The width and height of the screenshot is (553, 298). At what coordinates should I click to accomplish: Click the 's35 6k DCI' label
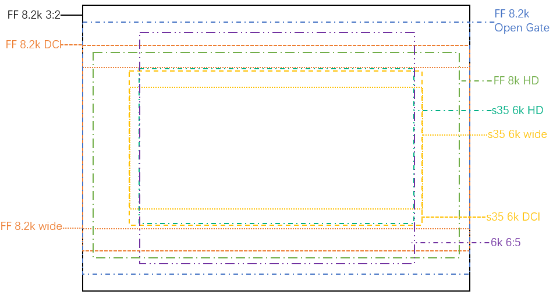pos(513,217)
